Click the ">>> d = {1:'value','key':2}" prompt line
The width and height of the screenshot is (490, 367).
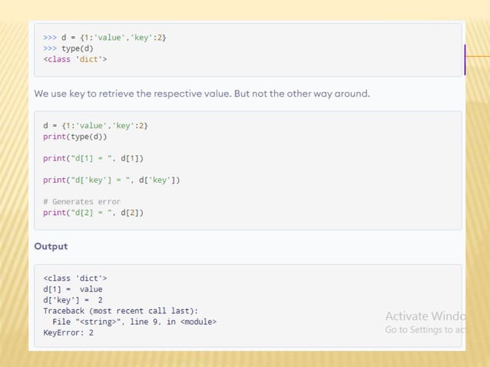pos(104,38)
